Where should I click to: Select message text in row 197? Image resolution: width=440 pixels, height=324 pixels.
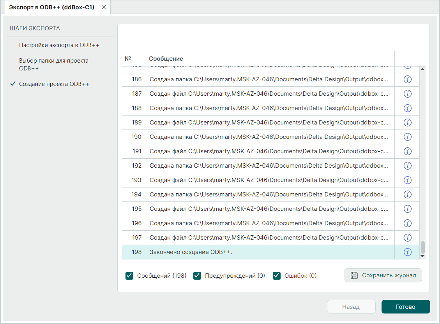(269, 238)
